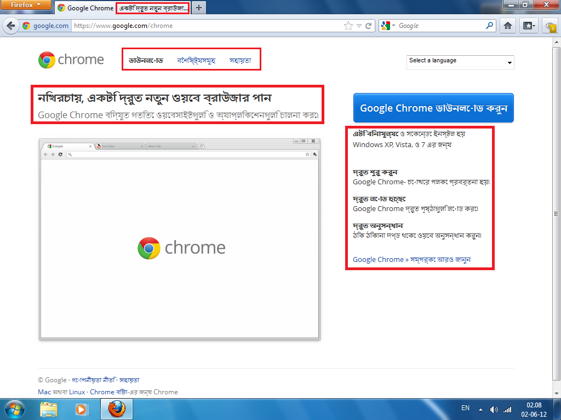
Task: Click google.com site identity button
Action: (45, 26)
